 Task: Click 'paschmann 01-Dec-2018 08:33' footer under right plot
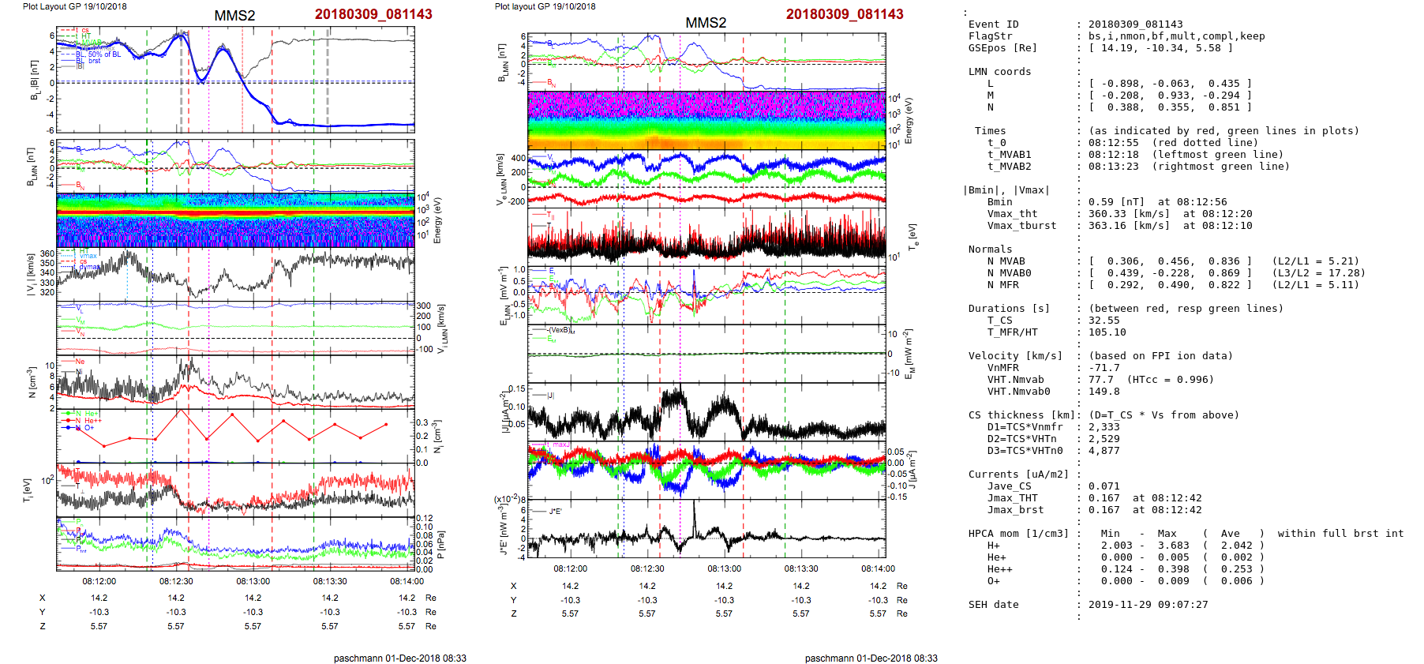tap(871, 658)
